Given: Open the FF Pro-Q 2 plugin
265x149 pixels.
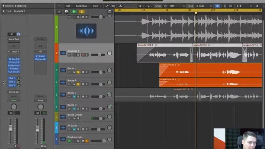Looking at the screenshot, I should click(14, 62).
